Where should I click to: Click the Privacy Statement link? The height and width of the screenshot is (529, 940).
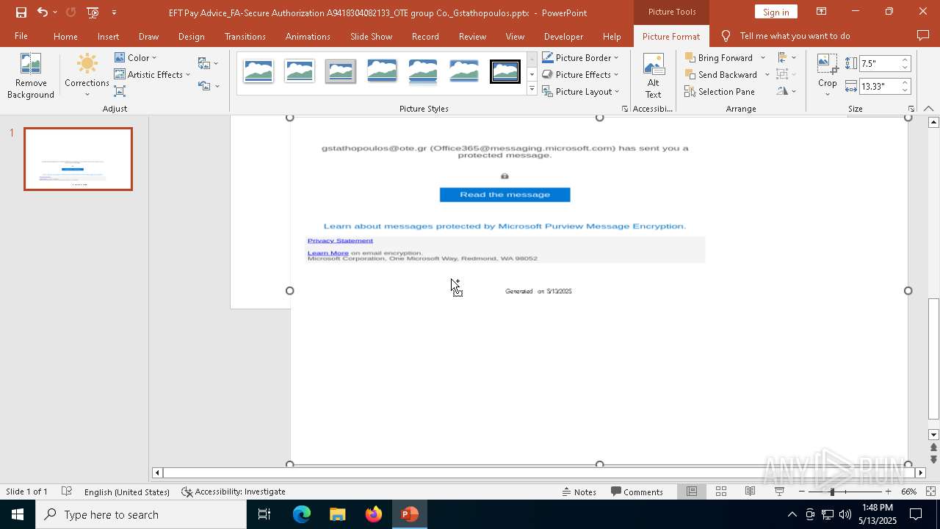340,240
